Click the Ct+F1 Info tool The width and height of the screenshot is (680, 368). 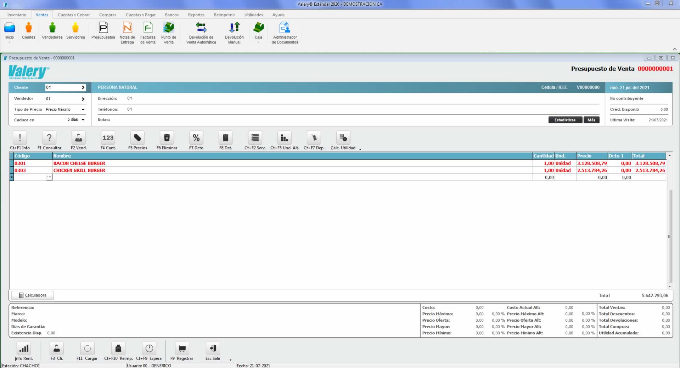pos(20,140)
